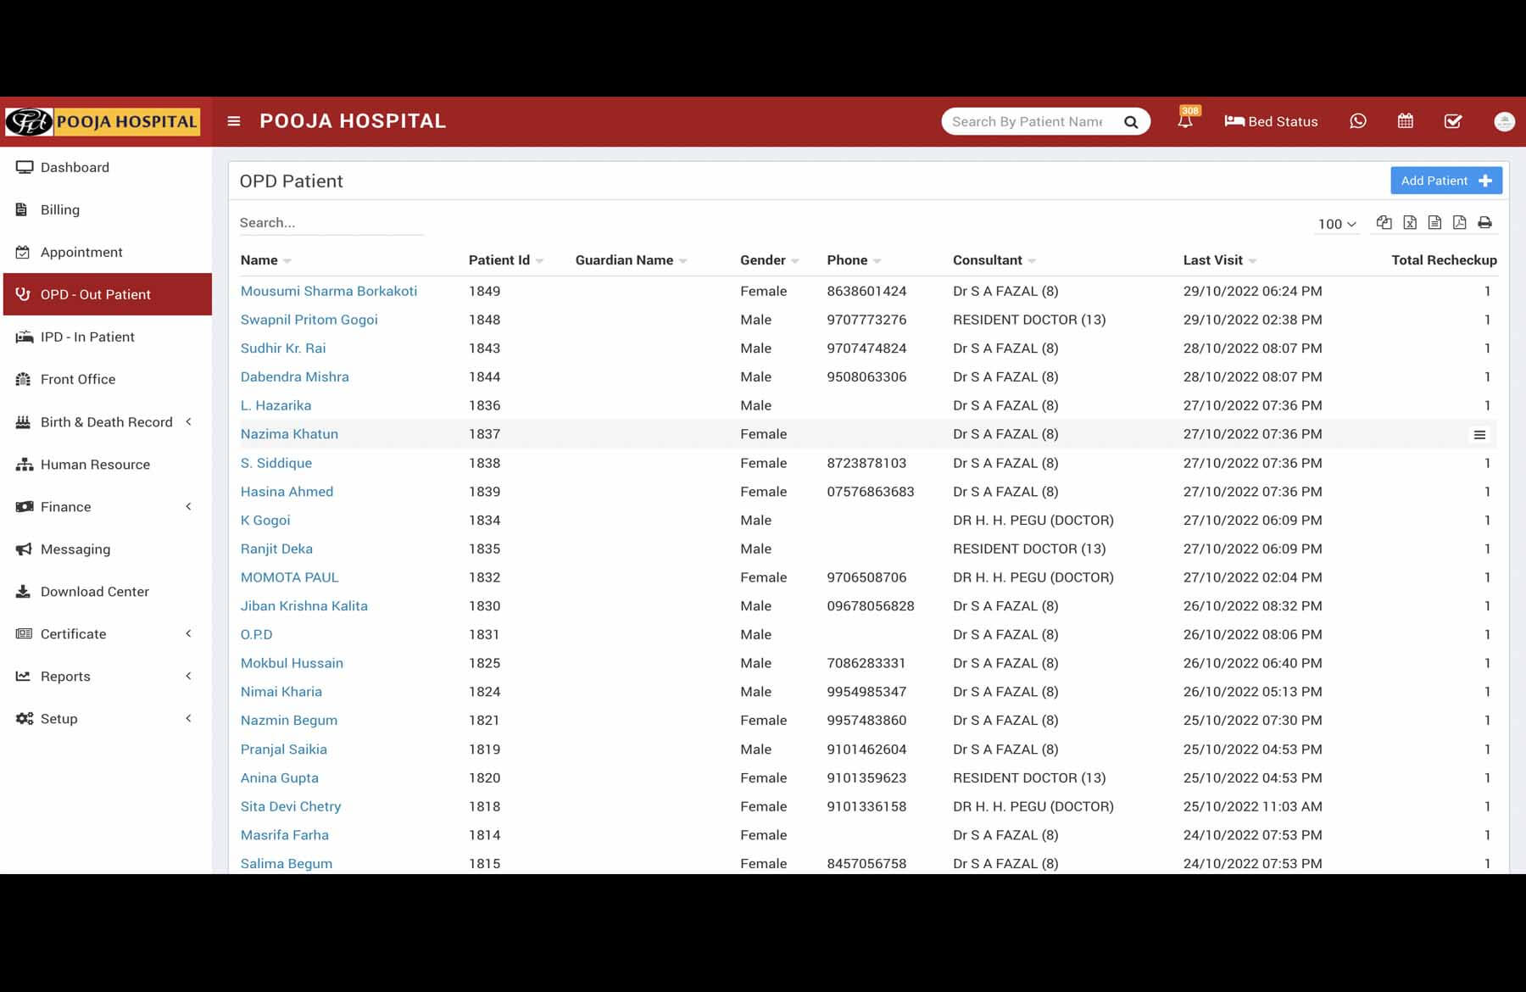This screenshot has height=992, width=1526.
Task: Open the task checklist icon
Action: [x=1452, y=121]
